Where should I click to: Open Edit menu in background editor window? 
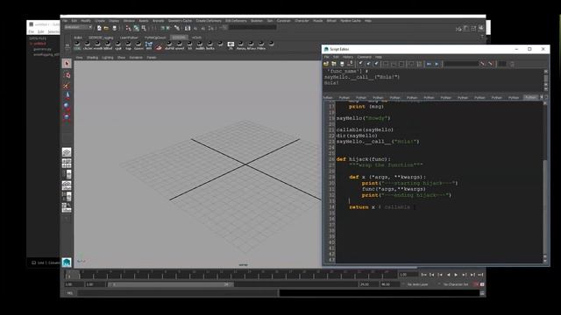41,31
